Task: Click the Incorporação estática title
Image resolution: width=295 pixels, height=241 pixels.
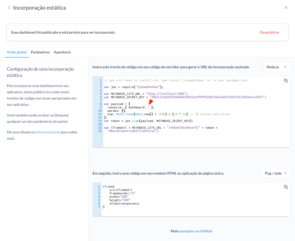Action: click(x=40, y=8)
